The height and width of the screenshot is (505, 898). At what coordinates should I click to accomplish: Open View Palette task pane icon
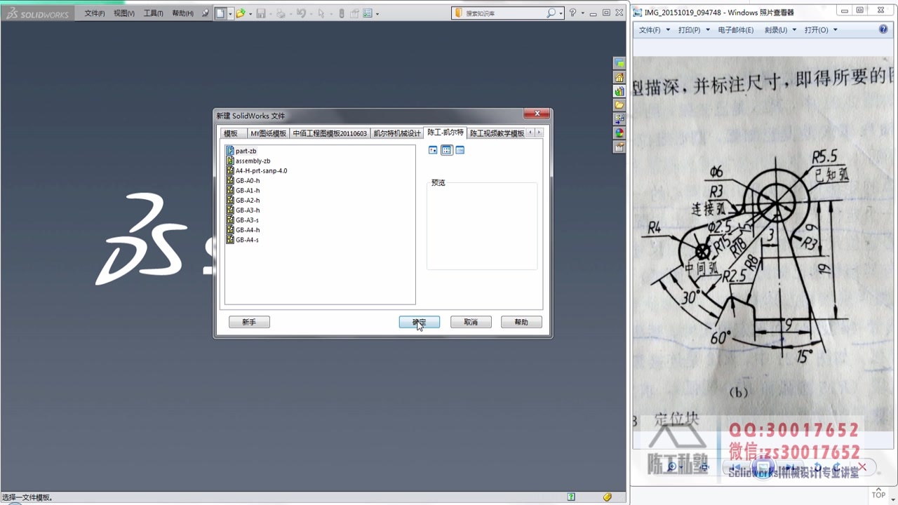pyautogui.click(x=619, y=119)
